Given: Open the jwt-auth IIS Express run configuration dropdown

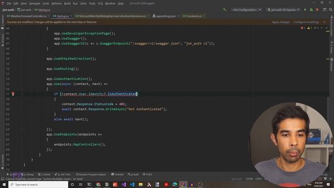Looking at the screenshot, I should 283,10.
